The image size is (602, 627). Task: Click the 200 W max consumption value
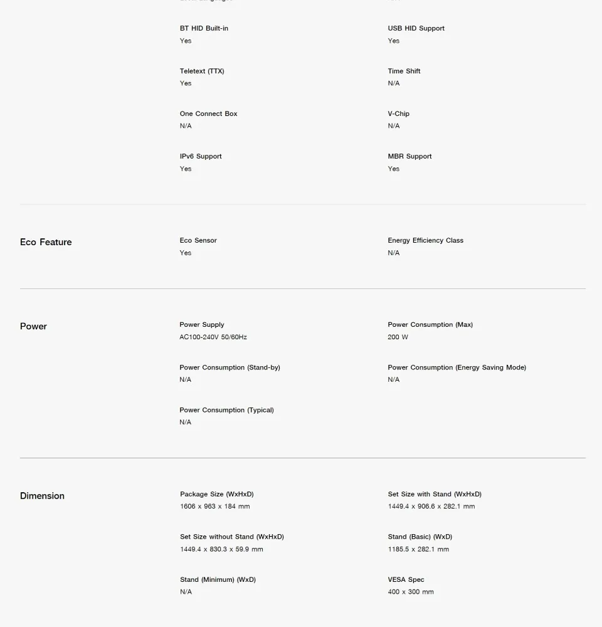pos(398,337)
